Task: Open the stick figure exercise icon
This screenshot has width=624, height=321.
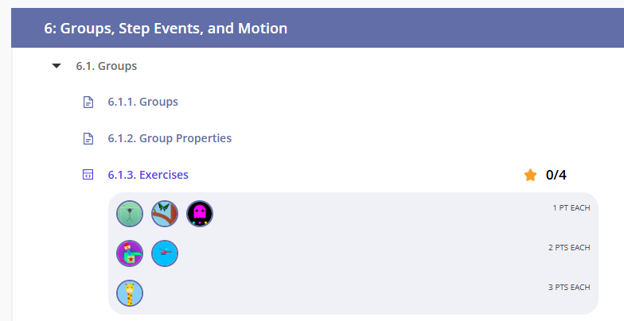Action: 130,213
